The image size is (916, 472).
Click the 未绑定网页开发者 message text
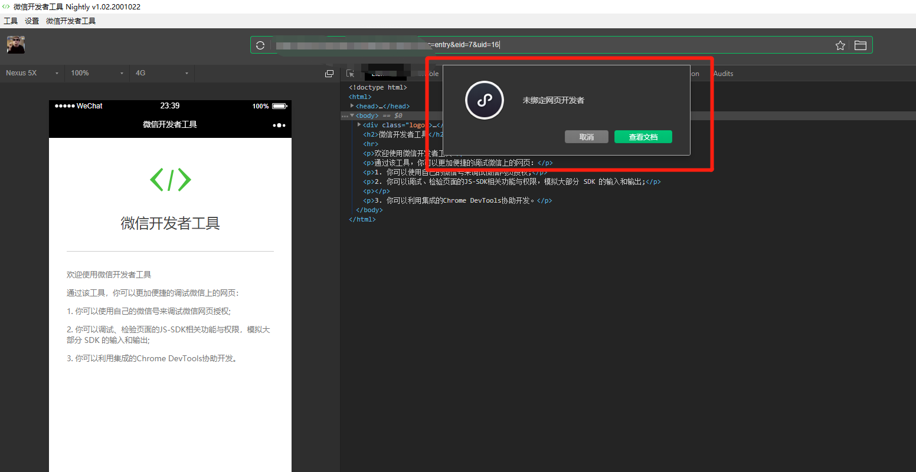click(553, 100)
